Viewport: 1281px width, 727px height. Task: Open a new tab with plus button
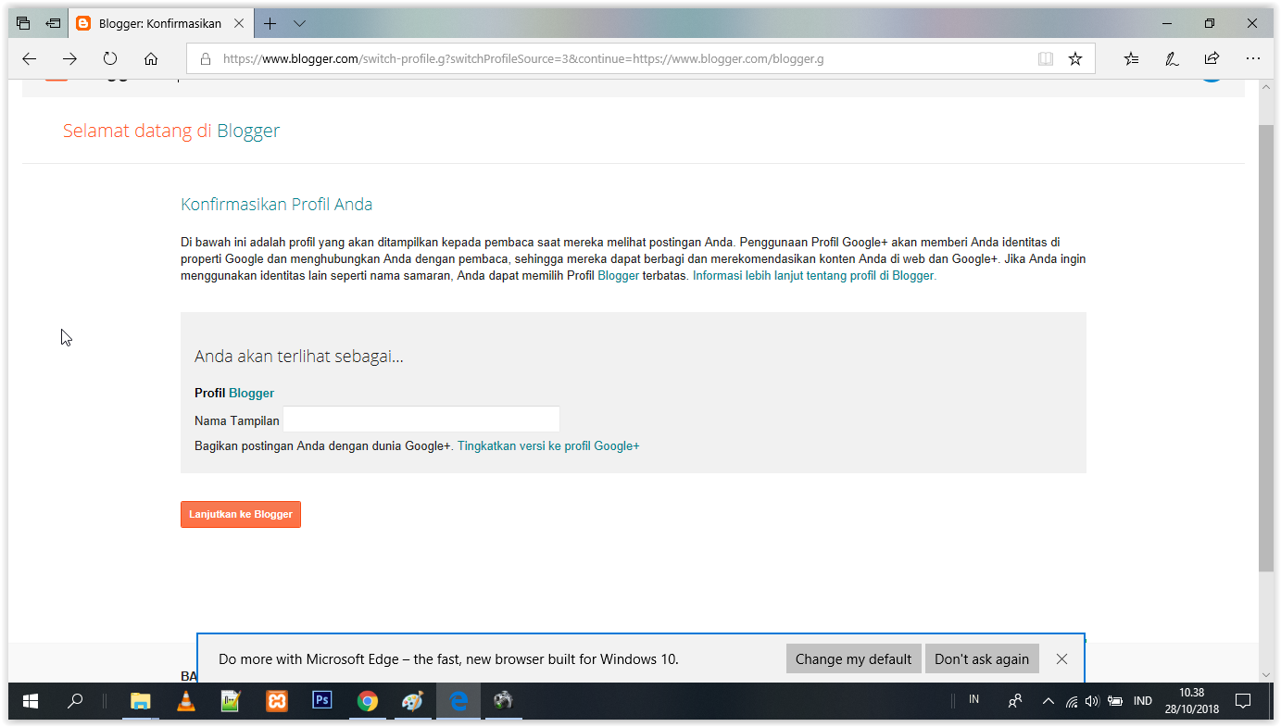click(x=270, y=23)
